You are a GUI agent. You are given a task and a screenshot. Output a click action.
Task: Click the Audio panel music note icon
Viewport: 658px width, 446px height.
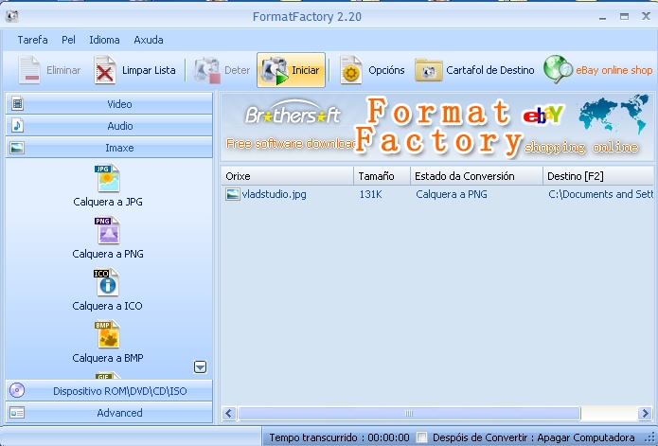click(x=17, y=125)
